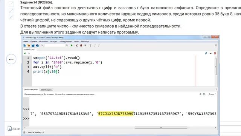Expand the editor dropdown chevron
Image resolution: width=241 pixels, height=136 pixels.
210,53
